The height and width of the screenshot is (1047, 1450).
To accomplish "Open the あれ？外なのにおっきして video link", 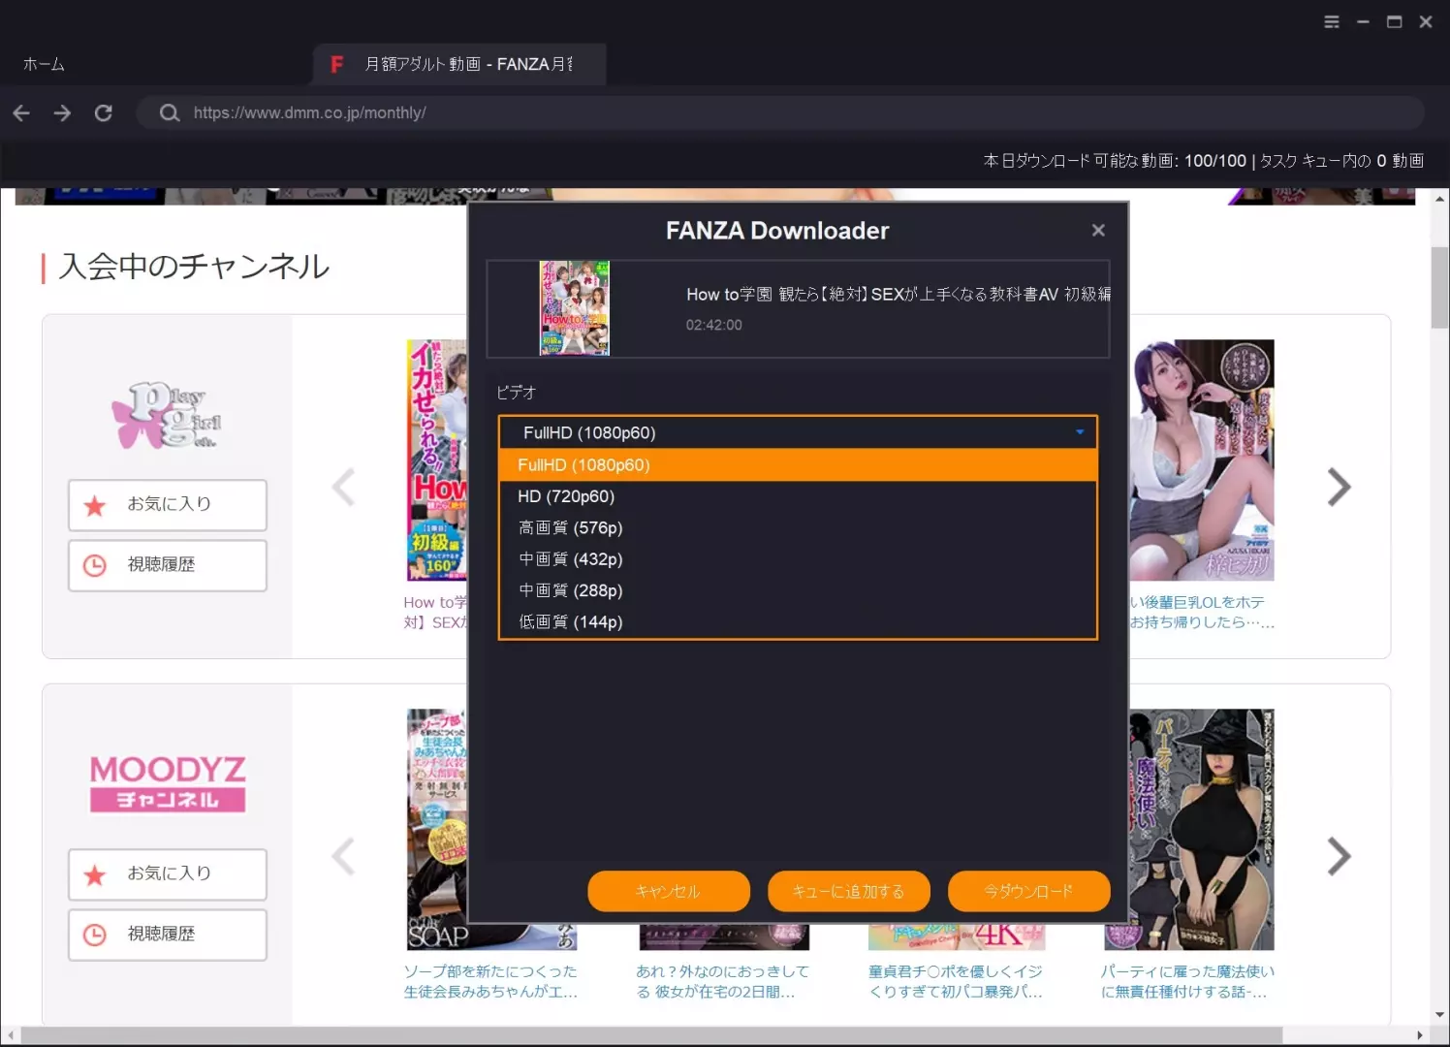I will click(722, 981).
